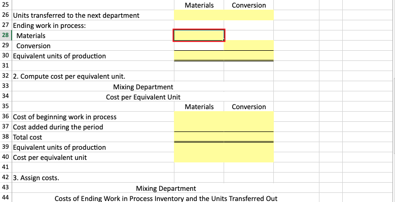
Task: Click 'Conversion' column header in row 25
Action: pyautogui.click(x=249, y=5)
